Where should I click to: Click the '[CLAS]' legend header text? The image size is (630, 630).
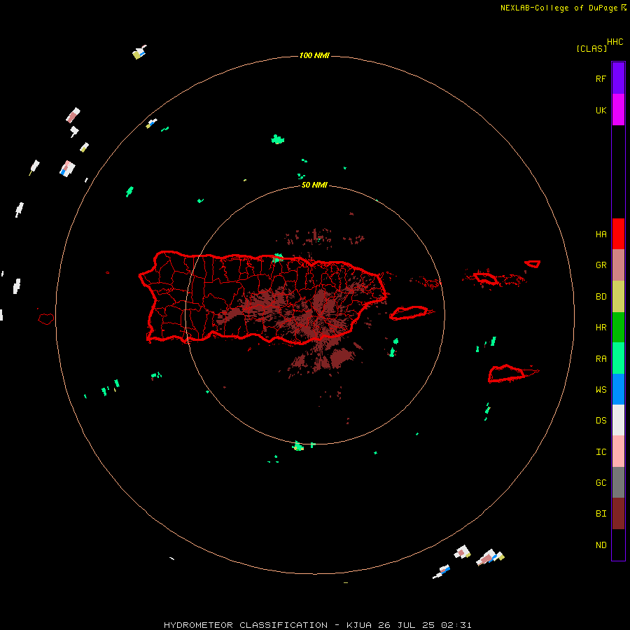click(x=591, y=48)
